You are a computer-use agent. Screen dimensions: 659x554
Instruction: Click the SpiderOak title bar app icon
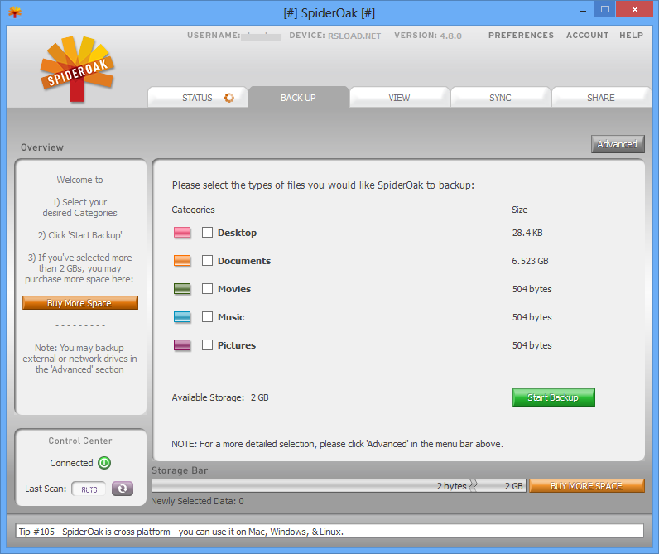(15, 12)
